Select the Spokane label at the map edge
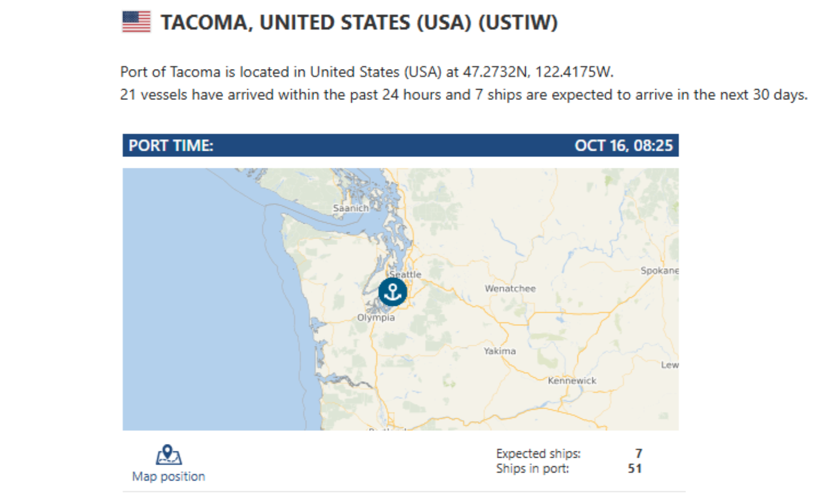Viewport: 821px width, 493px height. [659, 270]
